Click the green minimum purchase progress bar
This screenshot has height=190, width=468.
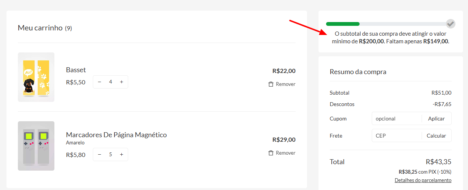pos(343,24)
